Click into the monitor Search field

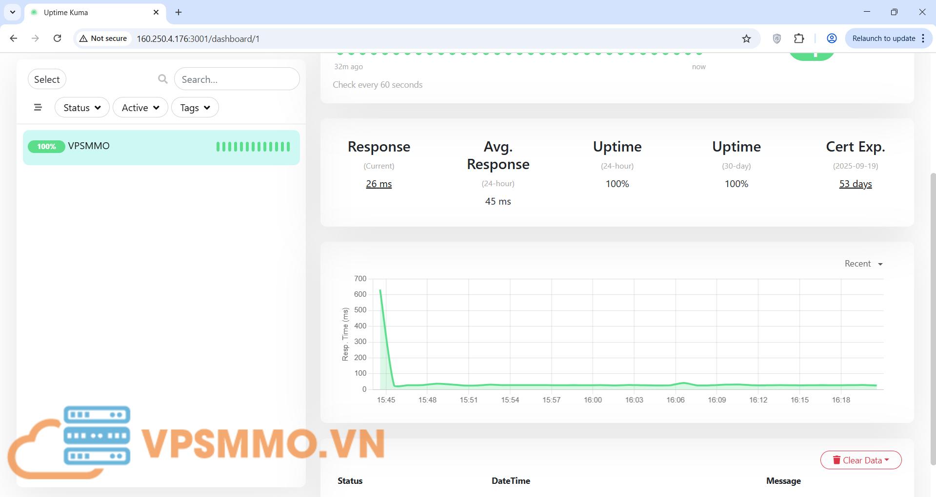pyautogui.click(x=237, y=79)
